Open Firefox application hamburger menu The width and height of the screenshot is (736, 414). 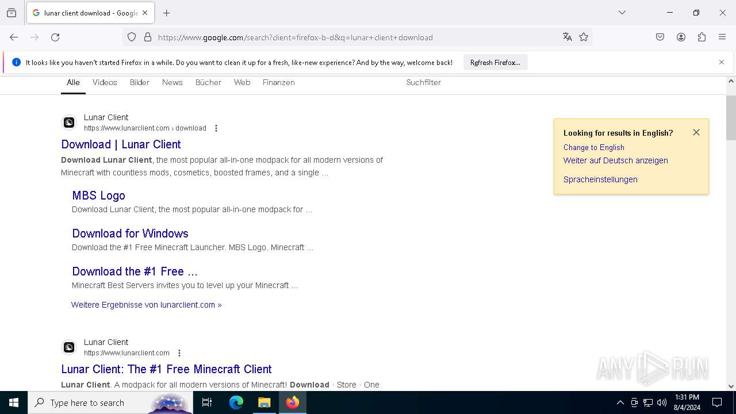(722, 37)
